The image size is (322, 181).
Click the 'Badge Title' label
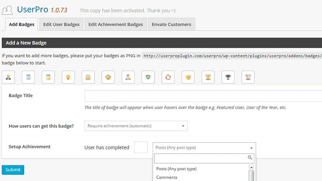(21, 96)
